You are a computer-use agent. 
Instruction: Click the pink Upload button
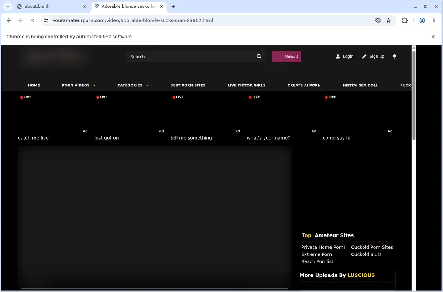286,57
